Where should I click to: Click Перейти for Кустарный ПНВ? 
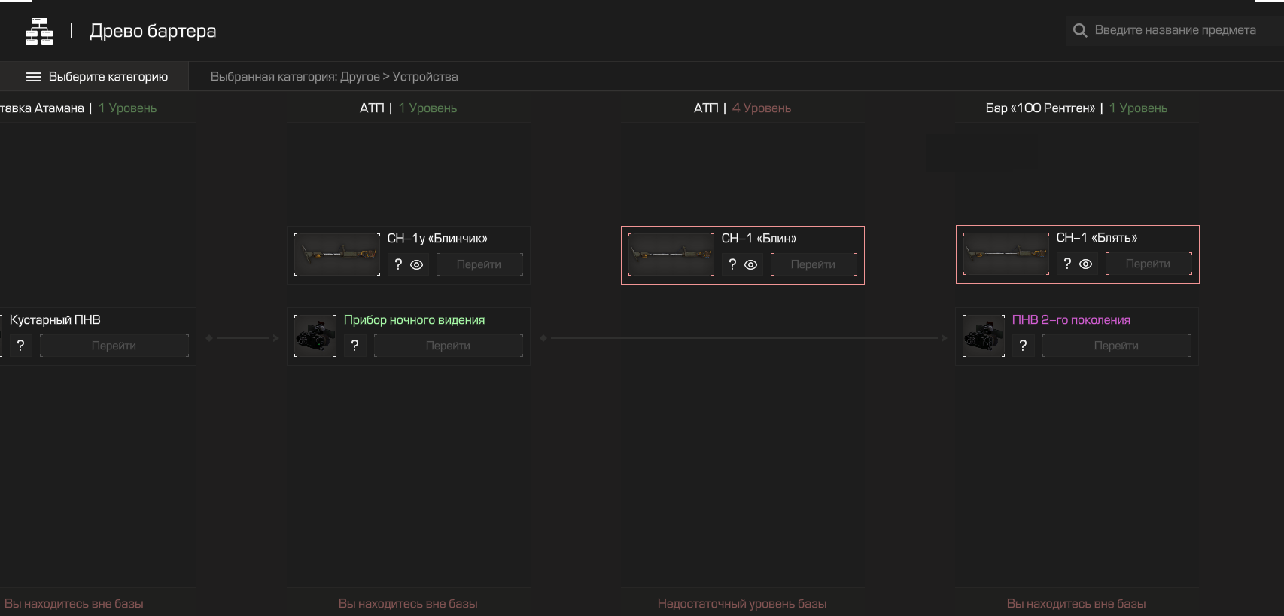[114, 346]
